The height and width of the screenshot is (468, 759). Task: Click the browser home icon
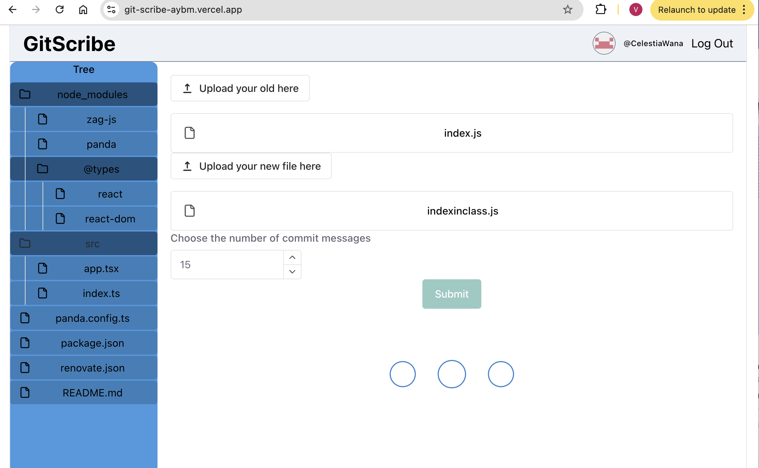pos(83,10)
